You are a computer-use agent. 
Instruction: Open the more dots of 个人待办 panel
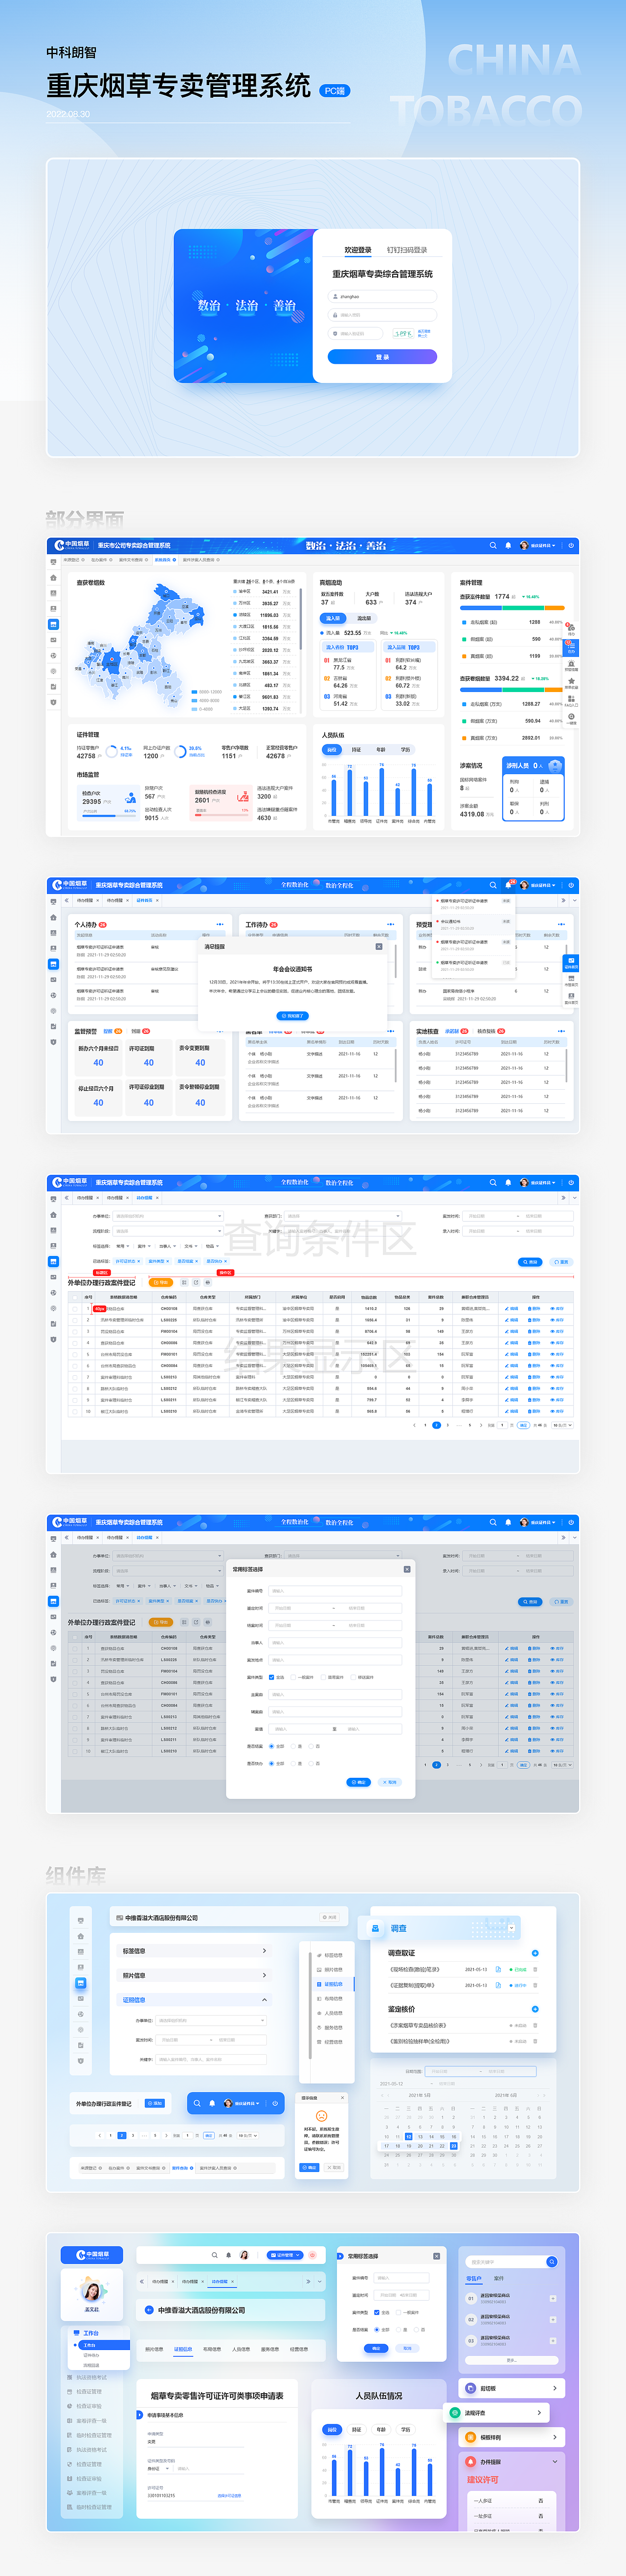[220, 924]
